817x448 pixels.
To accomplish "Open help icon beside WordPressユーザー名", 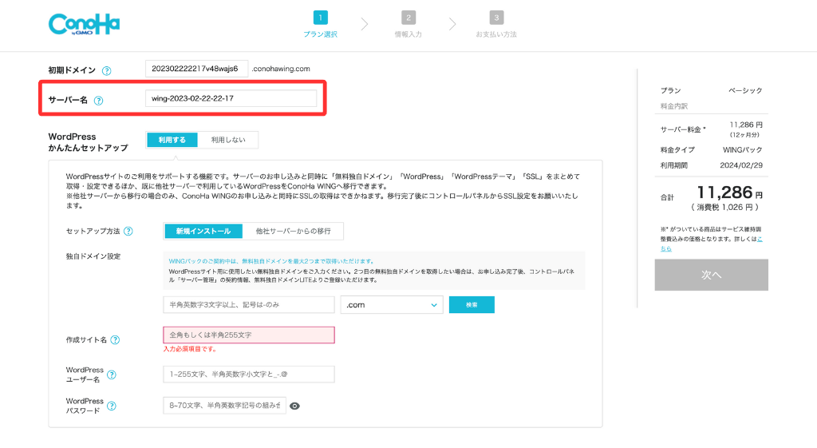I will pyautogui.click(x=112, y=375).
